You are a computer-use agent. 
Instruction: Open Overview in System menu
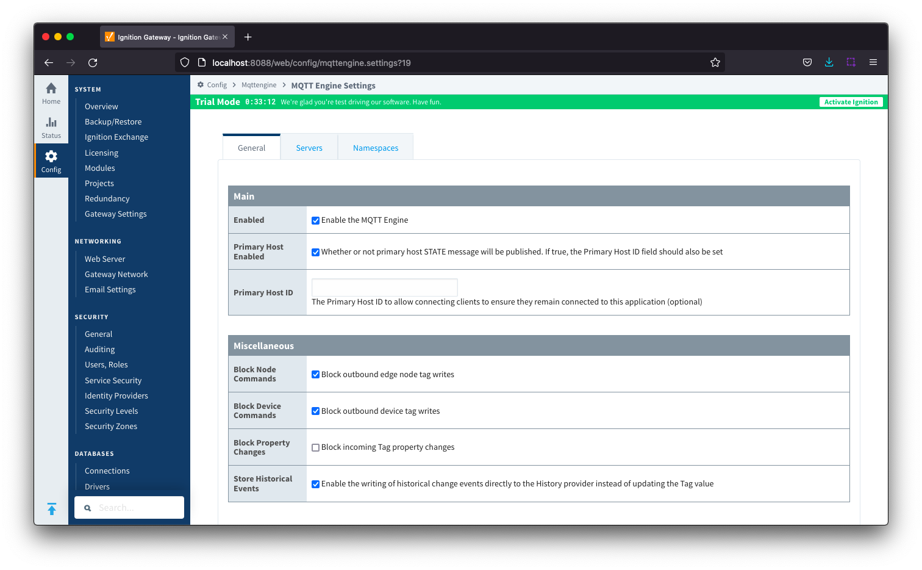pyautogui.click(x=101, y=106)
